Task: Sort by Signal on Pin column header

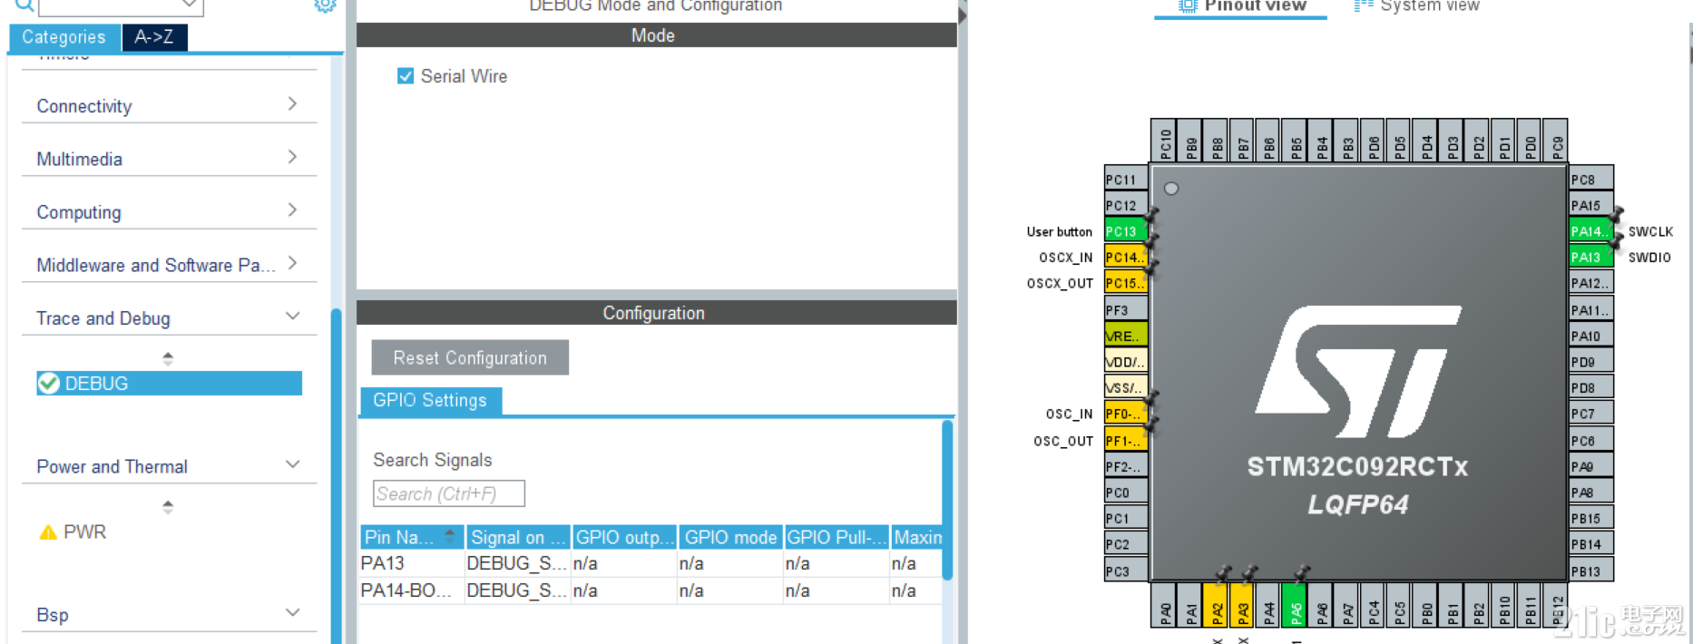Action: click(518, 537)
